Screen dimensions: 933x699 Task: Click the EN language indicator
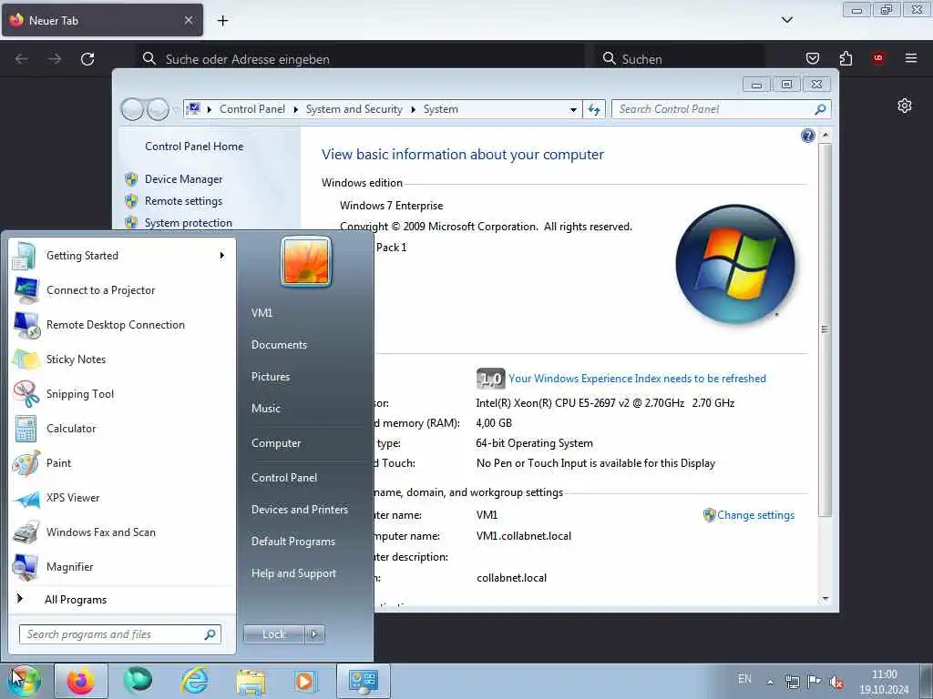click(744, 679)
